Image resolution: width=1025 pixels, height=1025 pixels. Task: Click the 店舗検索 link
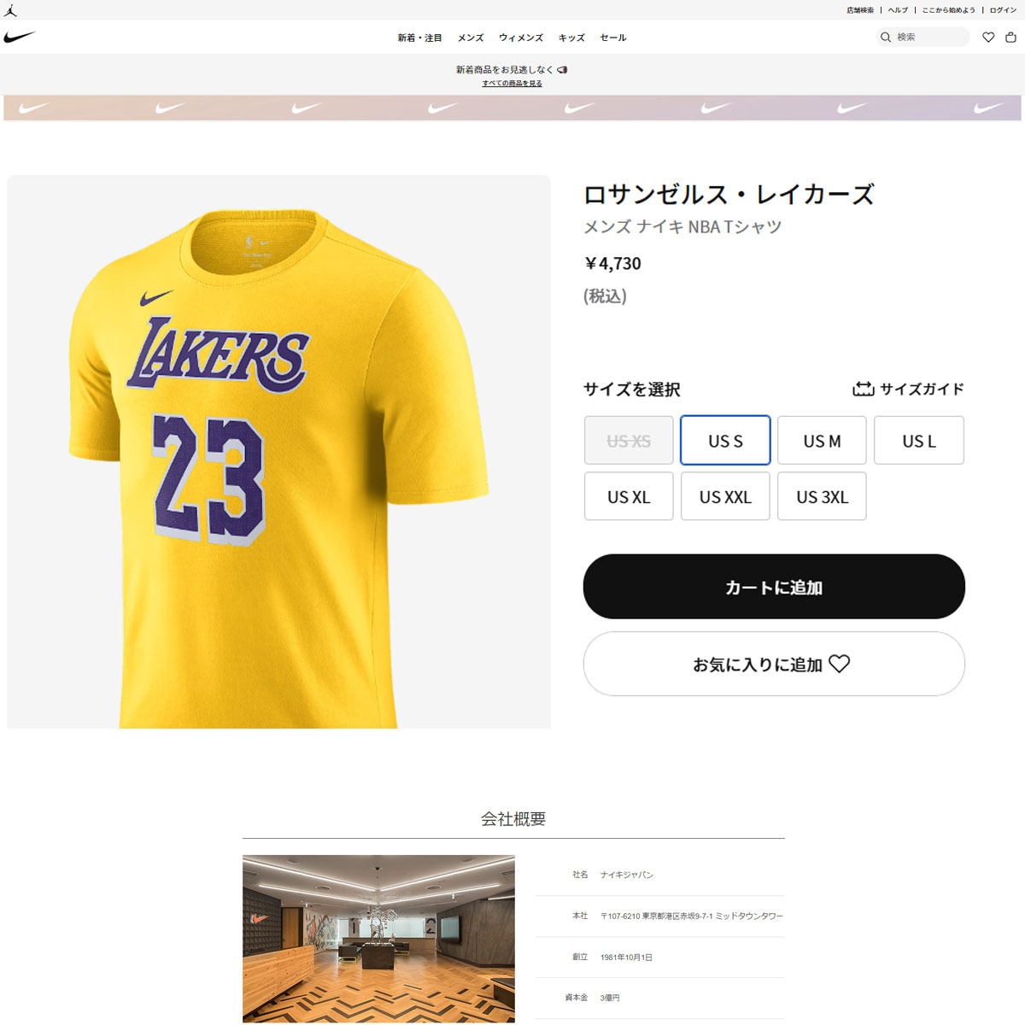(860, 10)
